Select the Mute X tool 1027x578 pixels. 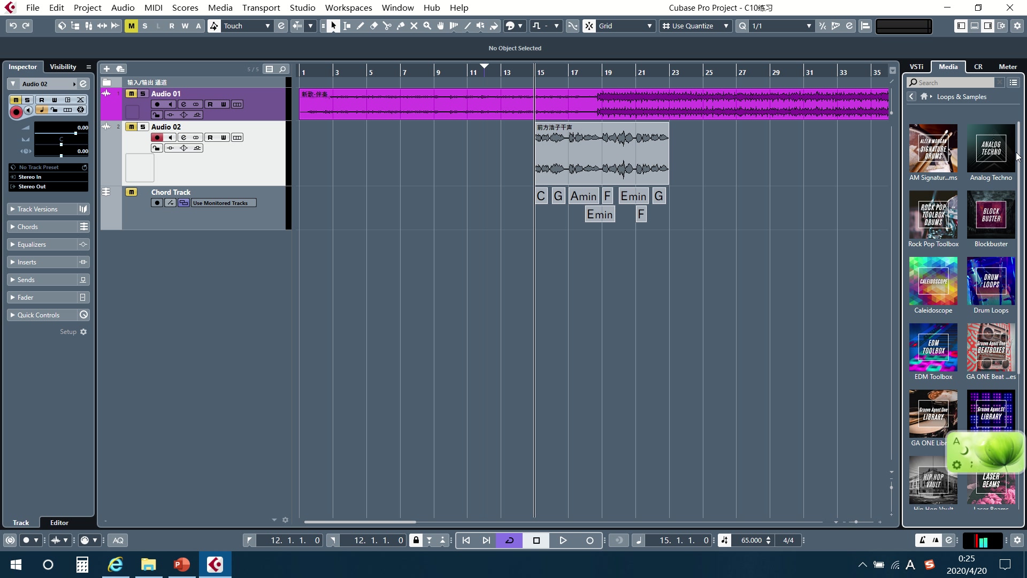click(x=414, y=26)
